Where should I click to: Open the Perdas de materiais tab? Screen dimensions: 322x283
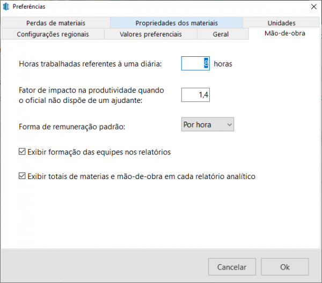55,23
